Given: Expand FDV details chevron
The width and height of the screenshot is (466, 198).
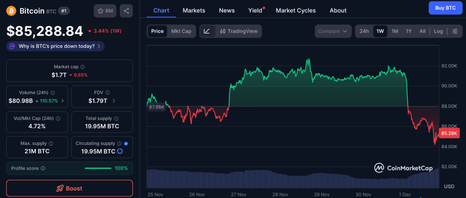Looking at the screenshot, I should (114, 101).
